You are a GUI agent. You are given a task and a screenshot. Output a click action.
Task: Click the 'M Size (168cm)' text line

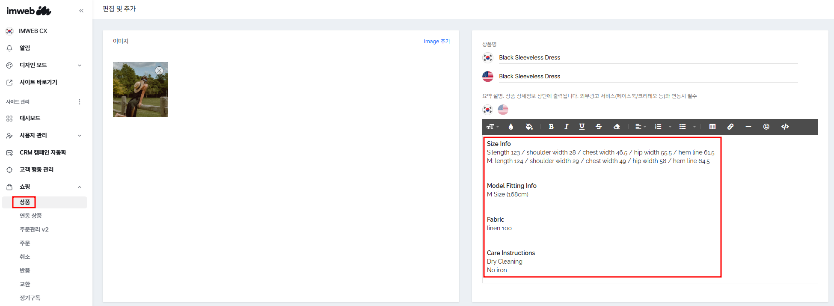click(508, 194)
